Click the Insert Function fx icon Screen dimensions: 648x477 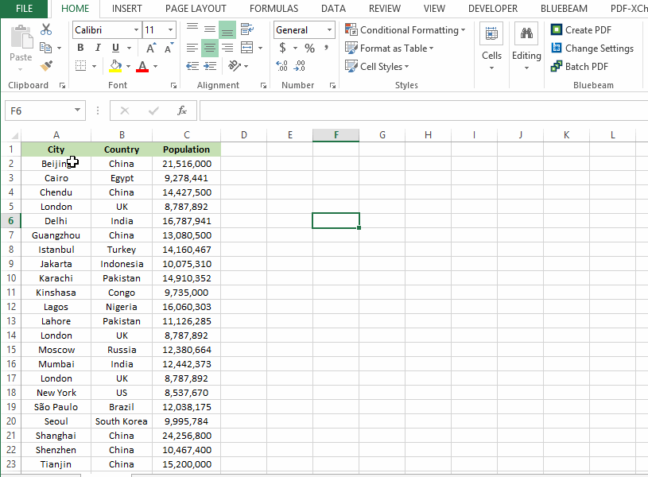point(182,111)
